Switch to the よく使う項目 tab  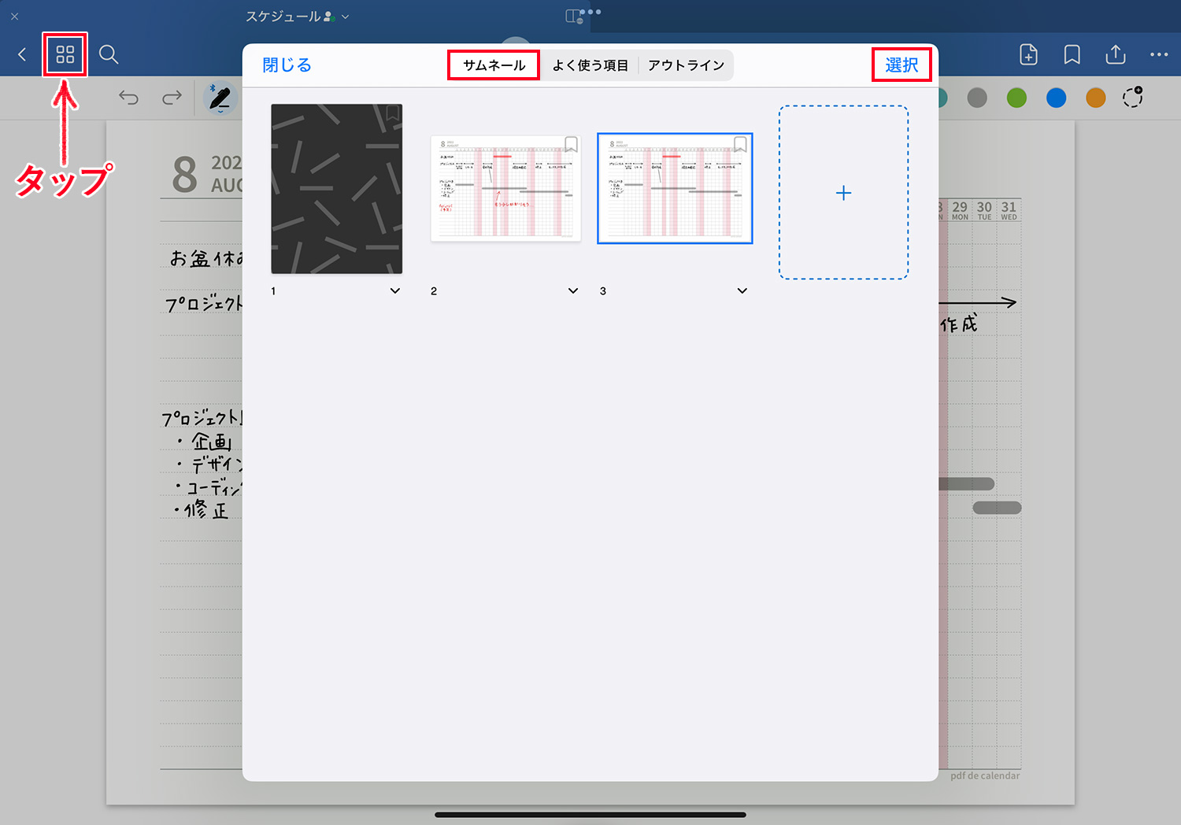tap(590, 65)
